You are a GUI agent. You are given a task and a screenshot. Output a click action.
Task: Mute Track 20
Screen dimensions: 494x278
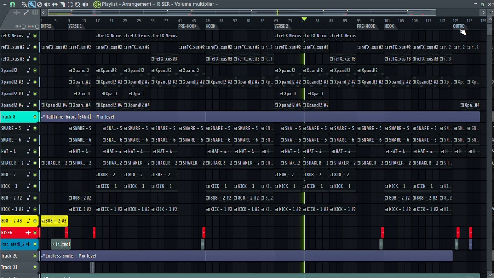(x=35, y=256)
